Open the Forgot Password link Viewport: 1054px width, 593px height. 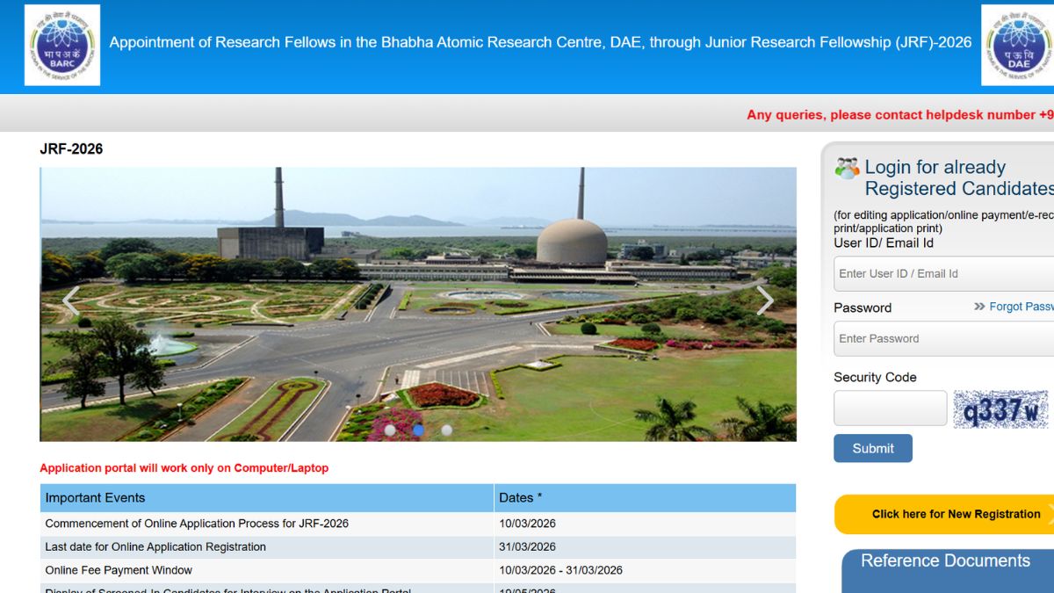click(x=1021, y=307)
